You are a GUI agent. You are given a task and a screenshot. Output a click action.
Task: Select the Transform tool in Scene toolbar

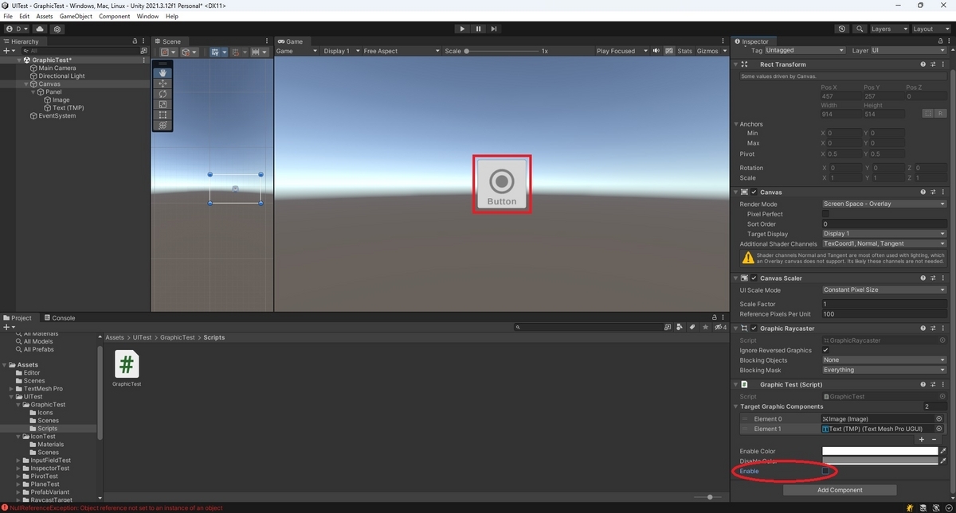click(x=163, y=125)
